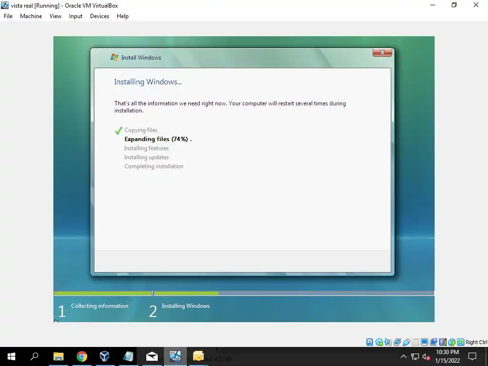Open the Input menu
This screenshot has height=366, width=488.
pos(76,16)
